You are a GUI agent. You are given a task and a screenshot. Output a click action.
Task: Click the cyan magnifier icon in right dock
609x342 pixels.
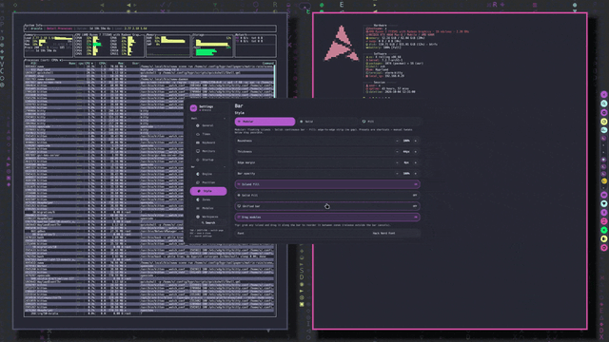[x=604, y=104]
